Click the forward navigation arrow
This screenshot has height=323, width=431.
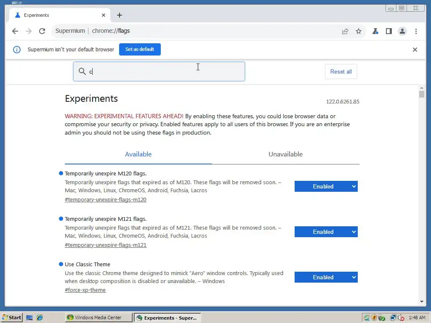click(29, 31)
